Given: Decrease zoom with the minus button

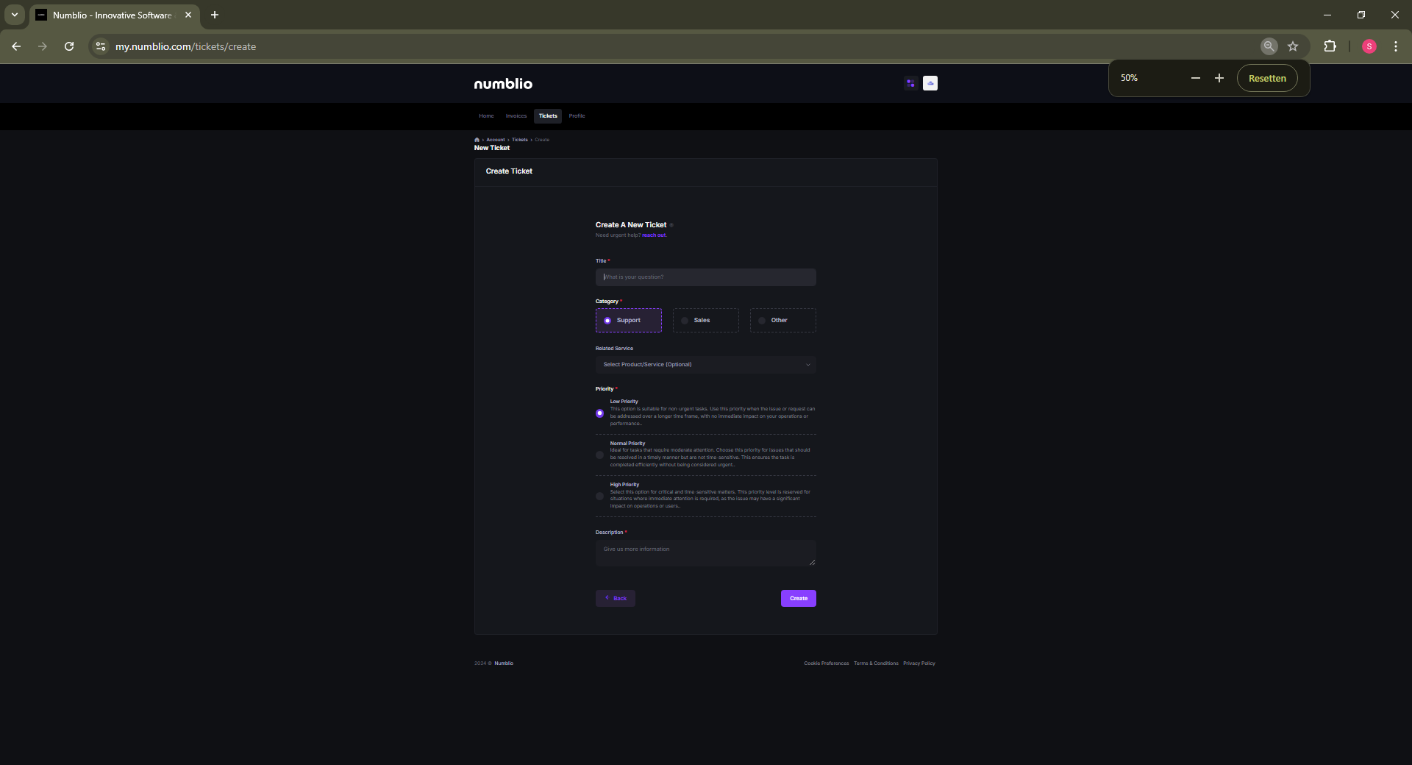Looking at the screenshot, I should 1195,78.
